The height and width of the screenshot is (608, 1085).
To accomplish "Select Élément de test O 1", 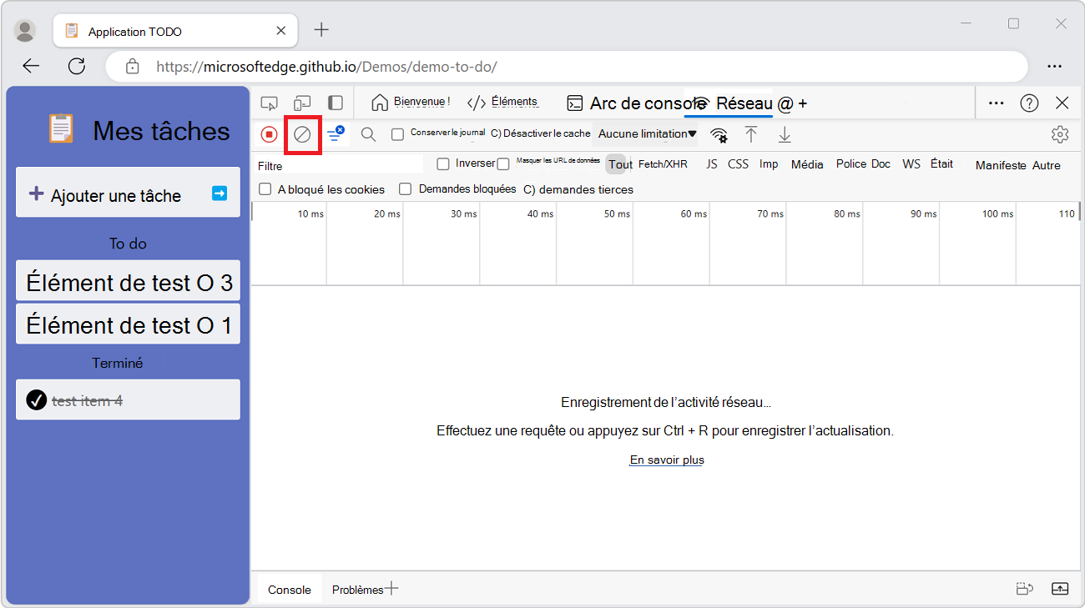I will click(129, 325).
